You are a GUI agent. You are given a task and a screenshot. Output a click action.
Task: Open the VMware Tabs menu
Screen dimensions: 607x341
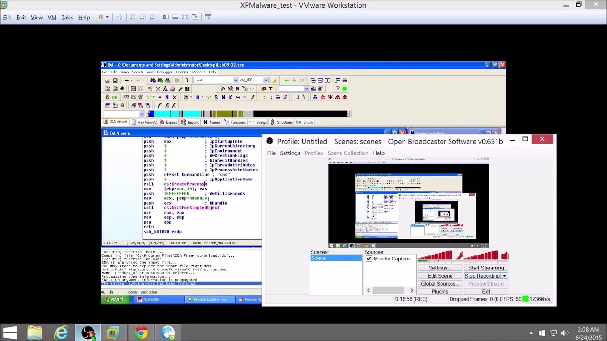[67, 18]
